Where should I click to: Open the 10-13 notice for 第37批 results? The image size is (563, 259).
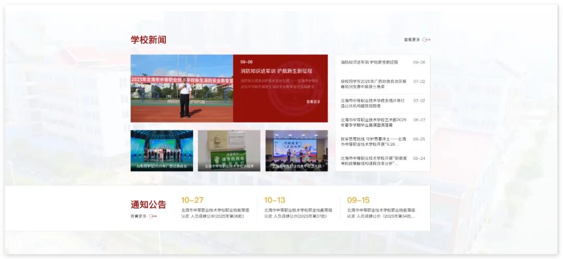298,213
